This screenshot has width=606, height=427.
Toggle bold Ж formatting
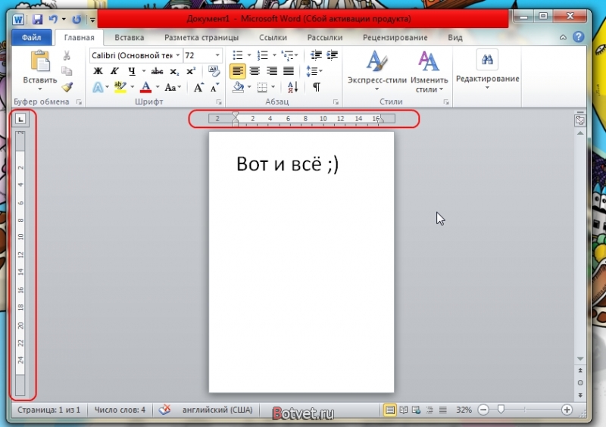(x=98, y=71)
